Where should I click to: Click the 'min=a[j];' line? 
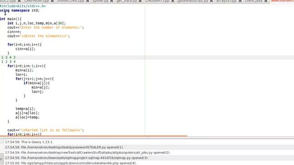[40, 88]
